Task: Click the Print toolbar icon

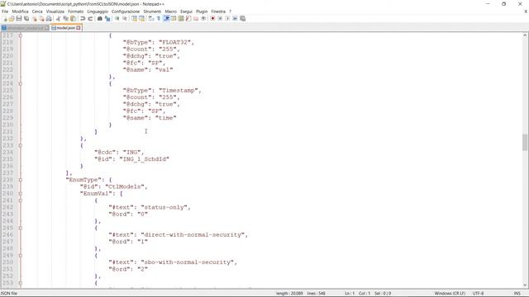Action: pos(49,18)
